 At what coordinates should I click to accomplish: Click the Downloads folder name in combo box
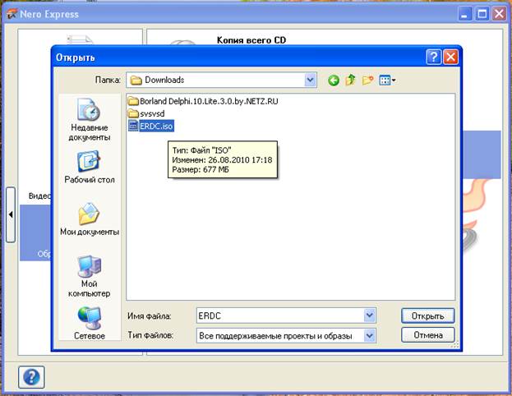(164, 80)
